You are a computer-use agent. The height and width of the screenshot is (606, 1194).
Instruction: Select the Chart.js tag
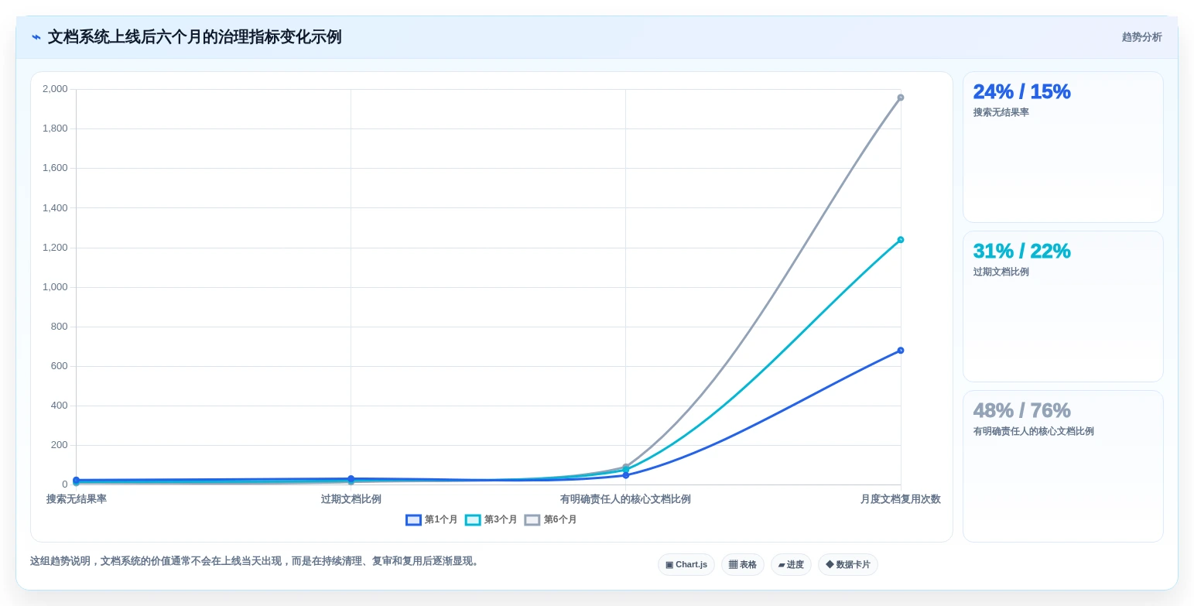[x=686, y=565]
